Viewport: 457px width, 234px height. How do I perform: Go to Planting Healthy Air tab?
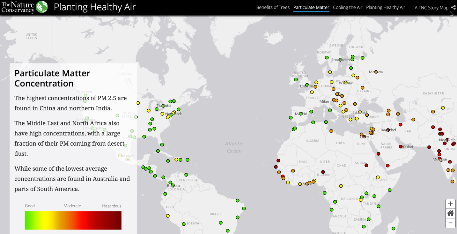[386, 7]
